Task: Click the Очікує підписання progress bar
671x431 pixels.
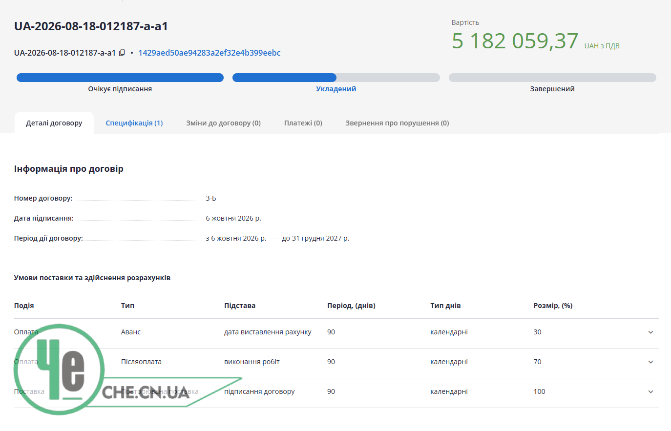Action: click(120, 78)
